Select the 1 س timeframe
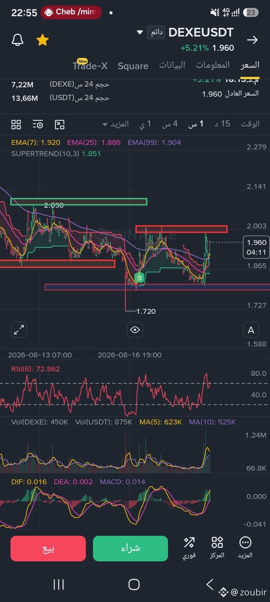The height and width of the screenshot is (602, 270). point(196,124)
